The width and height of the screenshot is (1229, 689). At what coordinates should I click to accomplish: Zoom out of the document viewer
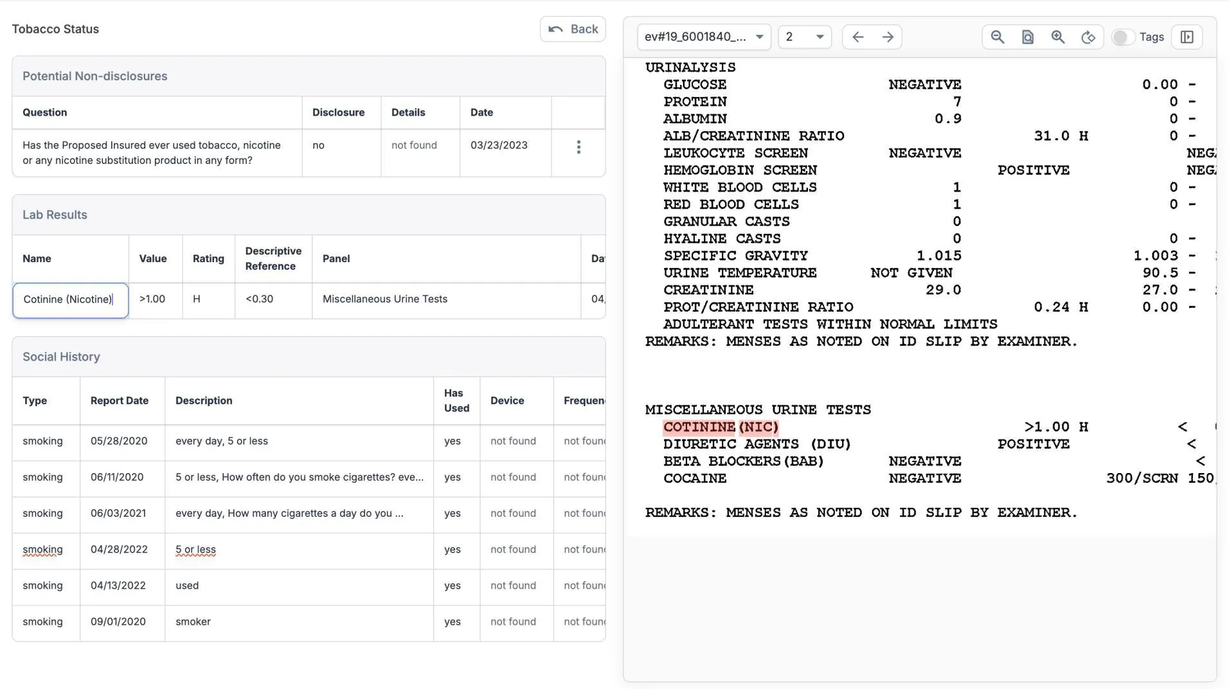coord(998,37)
